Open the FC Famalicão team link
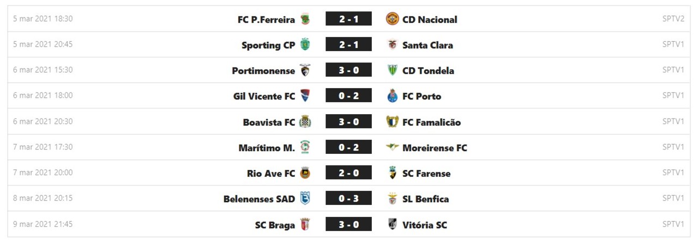Screen dimensions: 698x243 coord(431,122)
